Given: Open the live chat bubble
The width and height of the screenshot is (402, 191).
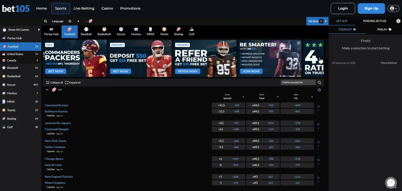Looking at the screenshot, I should pos(391,182).
